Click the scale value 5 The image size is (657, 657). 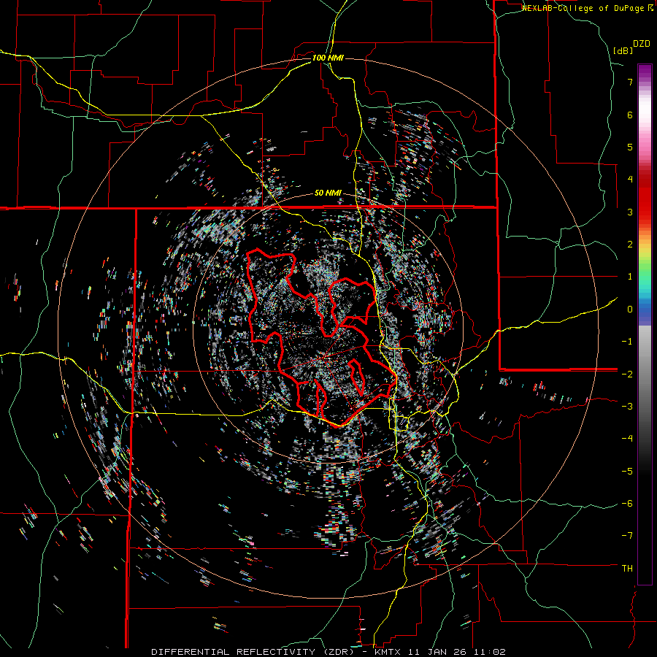(630, 147)
